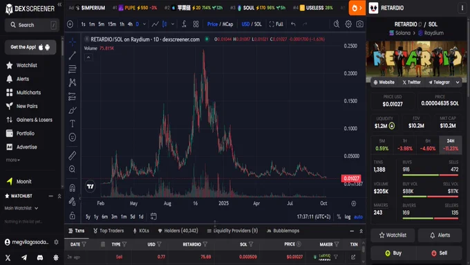Select the crosshair cursor tool in chart toolbar
The height and width of the screenshot is (265, 470).
tap(73, 42)
